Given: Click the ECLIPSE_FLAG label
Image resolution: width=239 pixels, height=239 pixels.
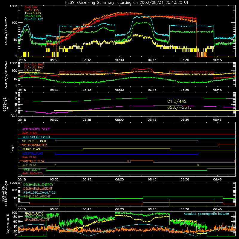Looking at the screenshot, I should point(33,153).
